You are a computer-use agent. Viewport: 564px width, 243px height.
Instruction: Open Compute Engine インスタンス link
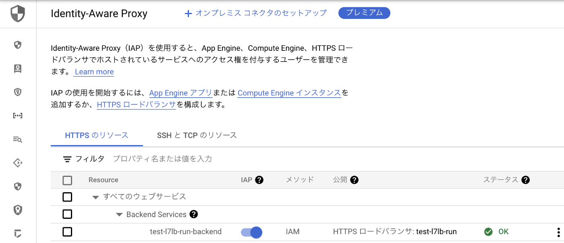point(289,93)
